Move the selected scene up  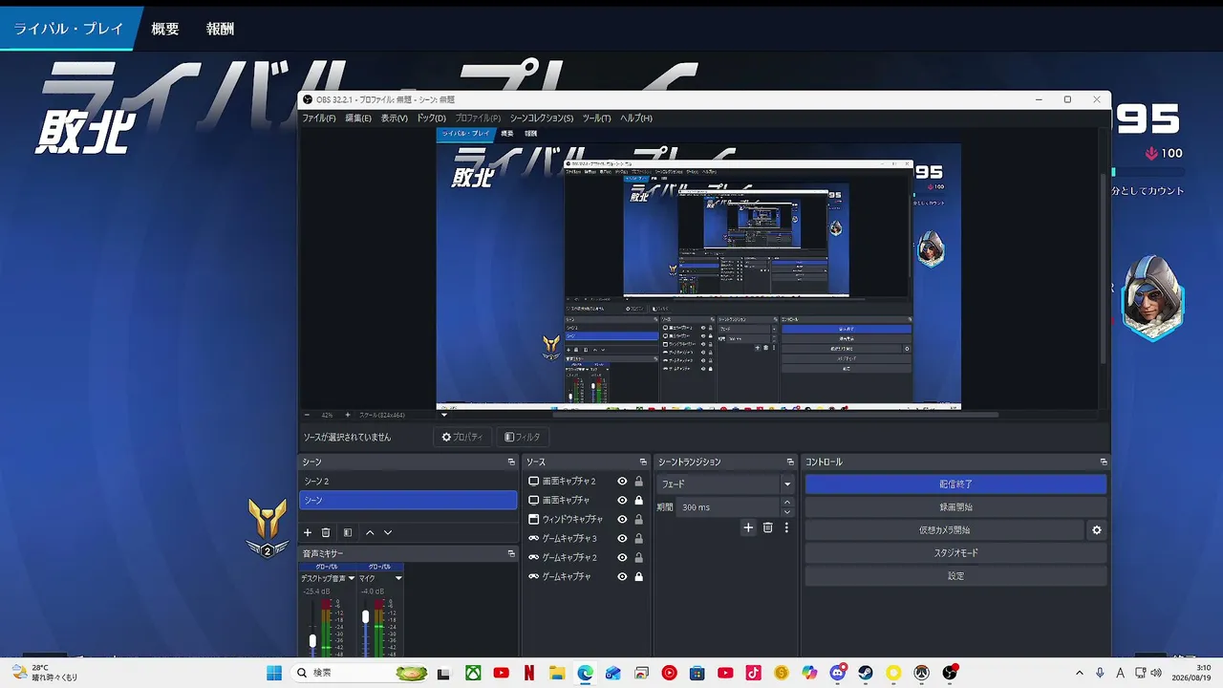coord(370,532)
